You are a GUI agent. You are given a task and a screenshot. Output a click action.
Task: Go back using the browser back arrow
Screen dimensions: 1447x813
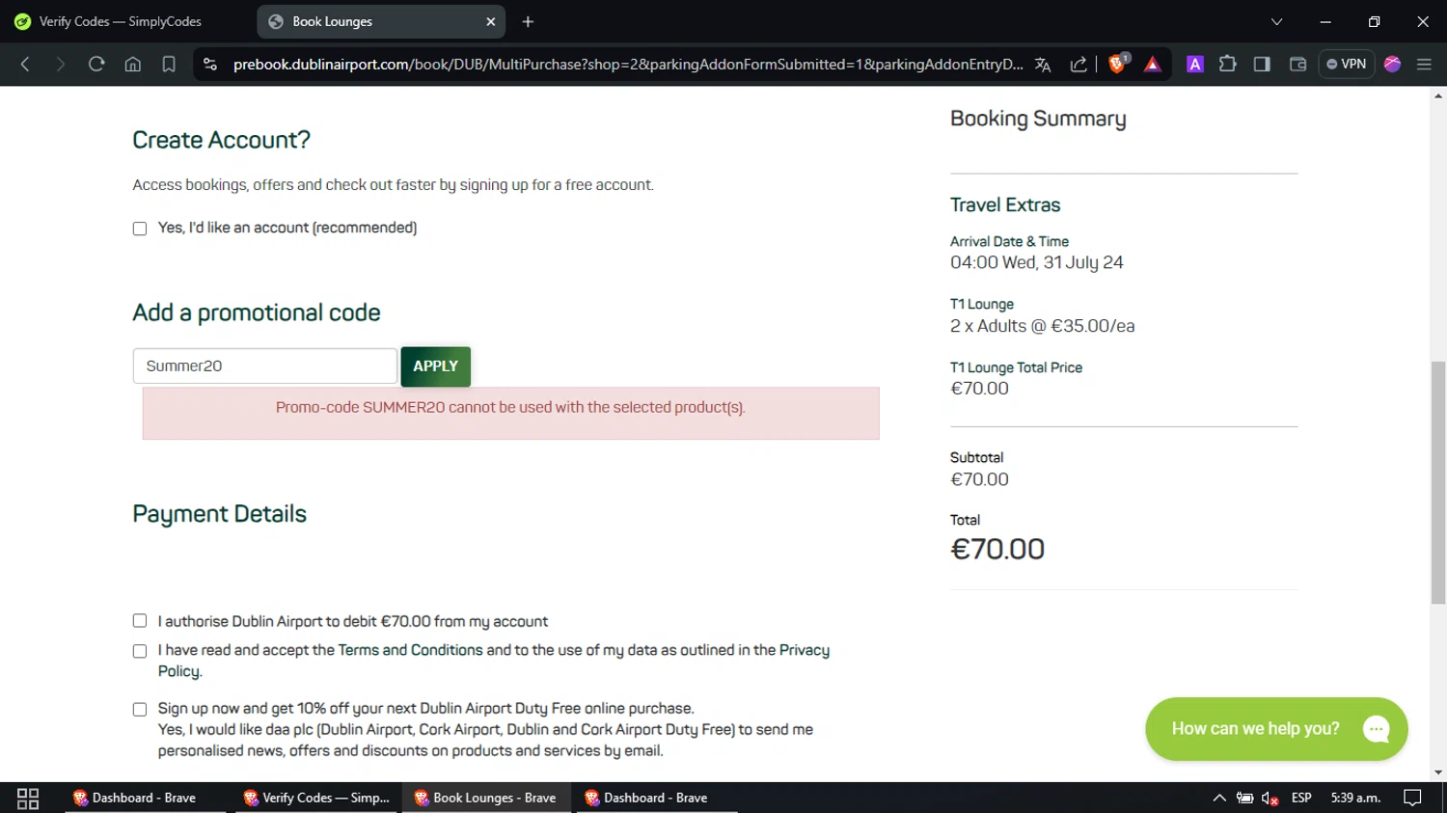25,65
